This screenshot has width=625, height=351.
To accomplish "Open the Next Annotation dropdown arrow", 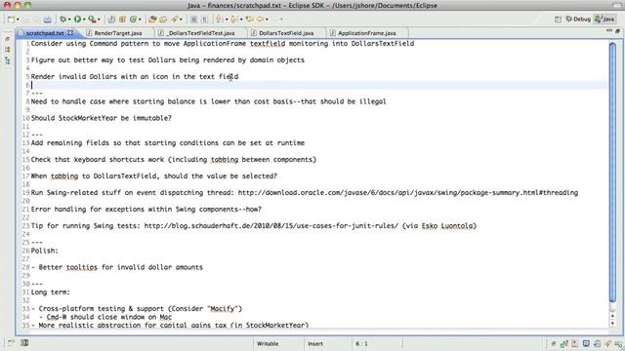I will 226,19.
